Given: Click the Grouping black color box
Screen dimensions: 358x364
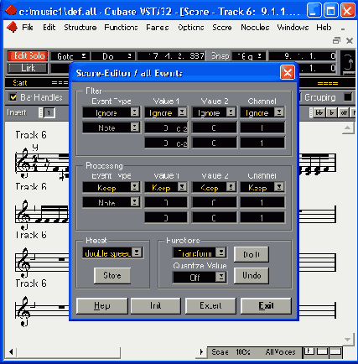Looking at the screenshot, I should pyautogui.click(x=348, y=97).
